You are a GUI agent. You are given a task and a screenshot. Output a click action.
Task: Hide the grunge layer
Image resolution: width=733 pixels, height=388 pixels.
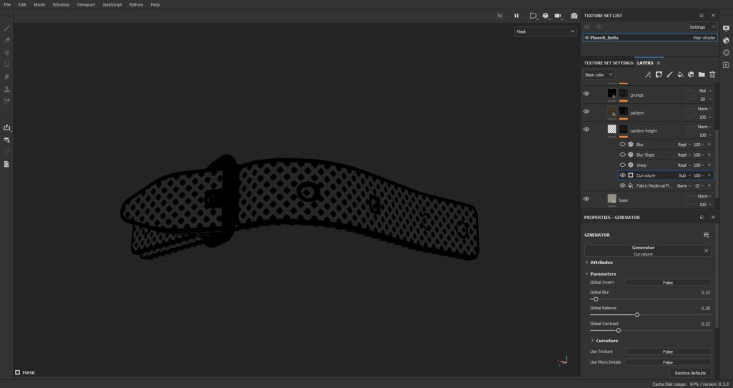pos(586,94)
